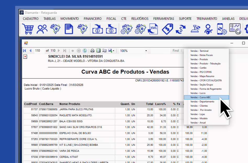This screenshot has height=163, width=248.
Task: Choose Vendas - Lucro from list
Action: point(198,93)
